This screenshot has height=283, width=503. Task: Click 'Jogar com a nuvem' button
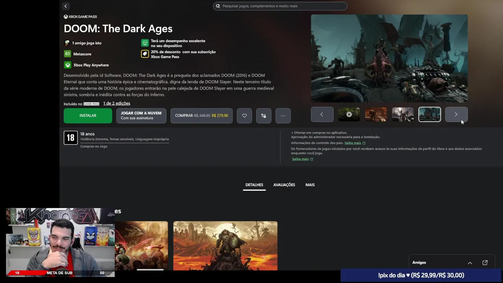[141, 116]
